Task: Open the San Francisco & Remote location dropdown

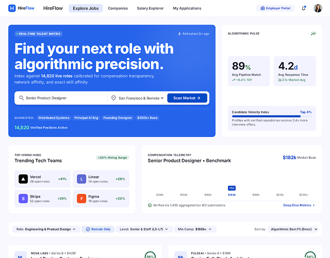Action: point(141,98)
